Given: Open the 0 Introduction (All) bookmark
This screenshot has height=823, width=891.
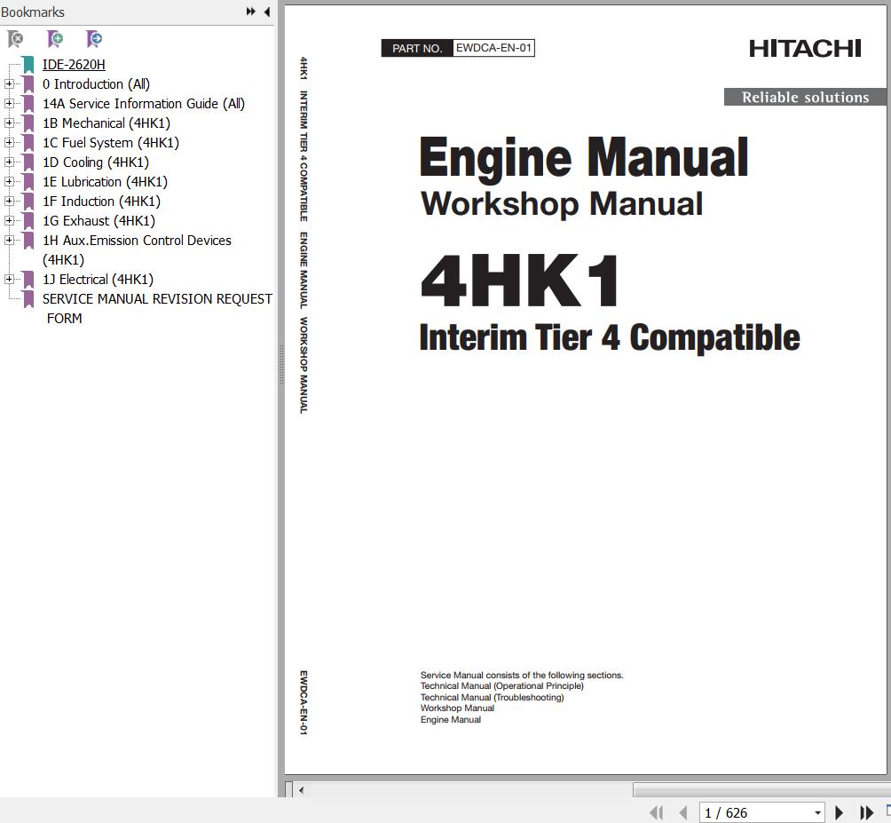Looking at the screenshot, I should 96,84.
